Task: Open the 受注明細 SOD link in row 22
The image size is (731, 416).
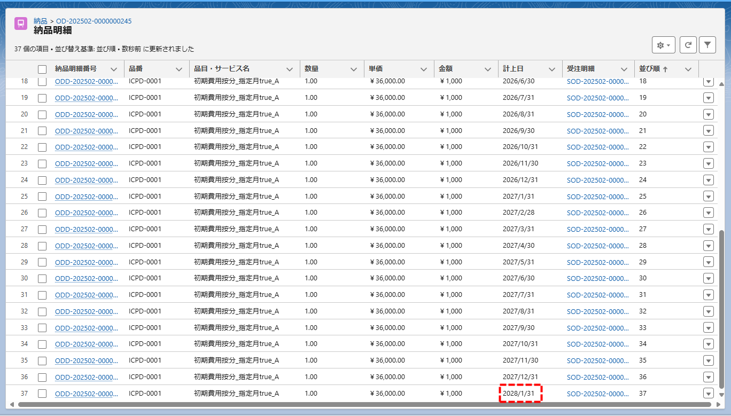Action: [x=597, y=147]
